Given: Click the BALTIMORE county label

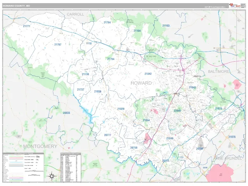Looking at the screenshot, I should point(219,71).
